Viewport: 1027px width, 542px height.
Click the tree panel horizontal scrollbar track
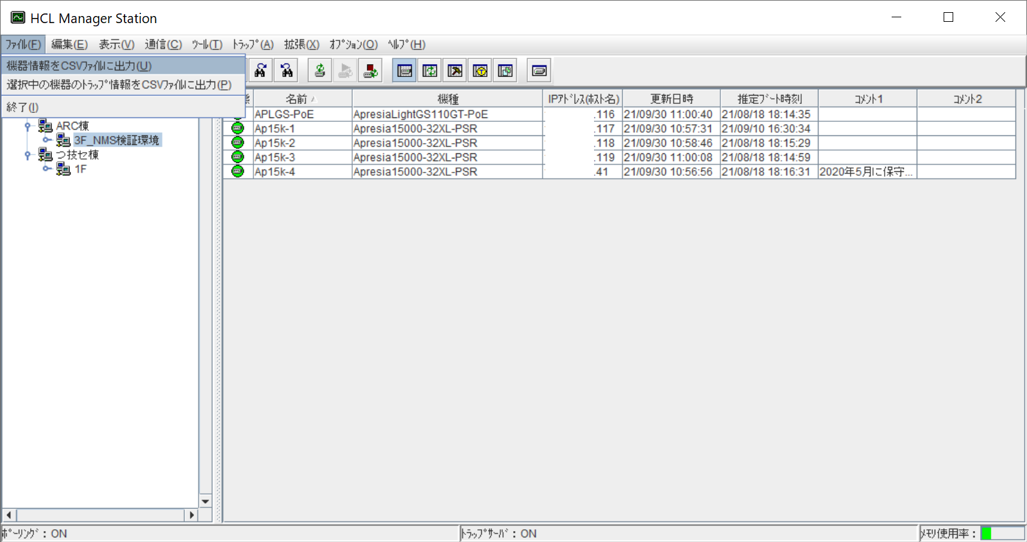tap(101, 514)
